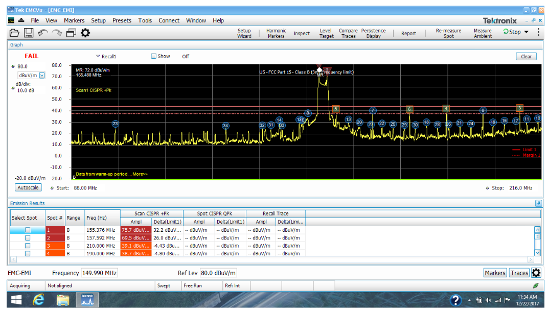Open the settings gear in the top toolbar
Screen dimensions: 549x311
(85, 32)
